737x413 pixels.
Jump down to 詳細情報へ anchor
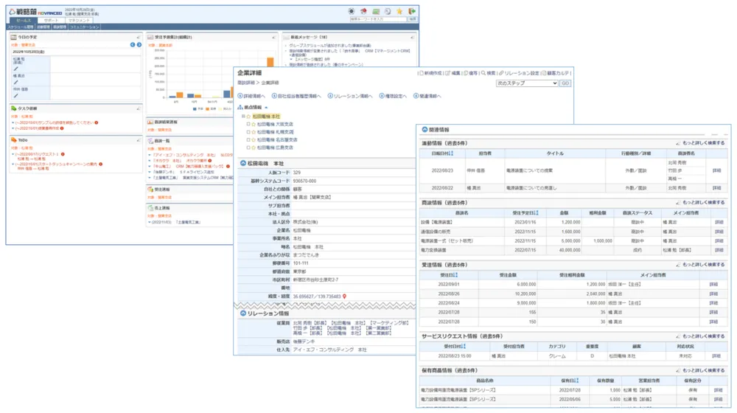(251, 96)
